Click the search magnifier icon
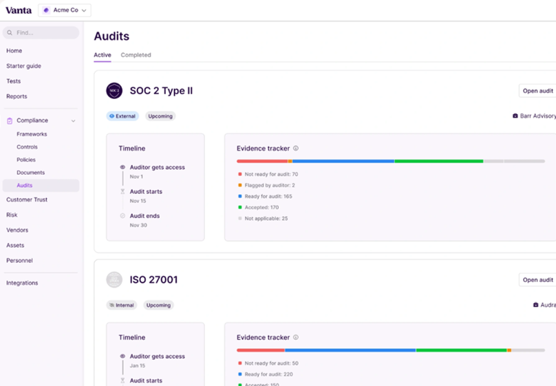The image size is (556, 386). [10, 33]
